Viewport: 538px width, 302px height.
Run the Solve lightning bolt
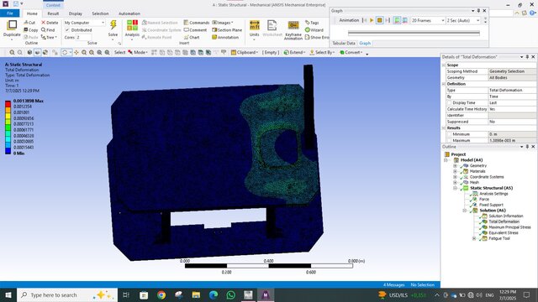pos(113,25)
